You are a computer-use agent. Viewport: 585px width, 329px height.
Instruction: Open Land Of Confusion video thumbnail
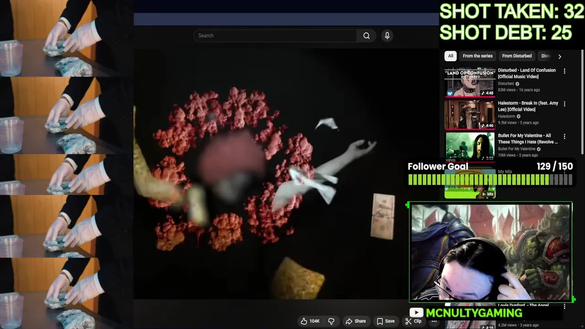point(470,82)
